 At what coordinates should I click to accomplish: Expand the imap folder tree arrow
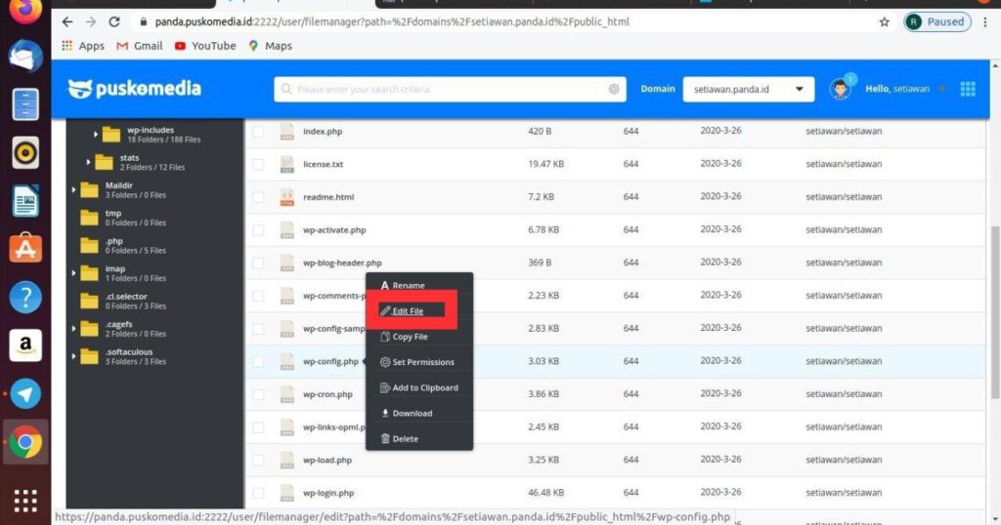click(x=73, y=273)
